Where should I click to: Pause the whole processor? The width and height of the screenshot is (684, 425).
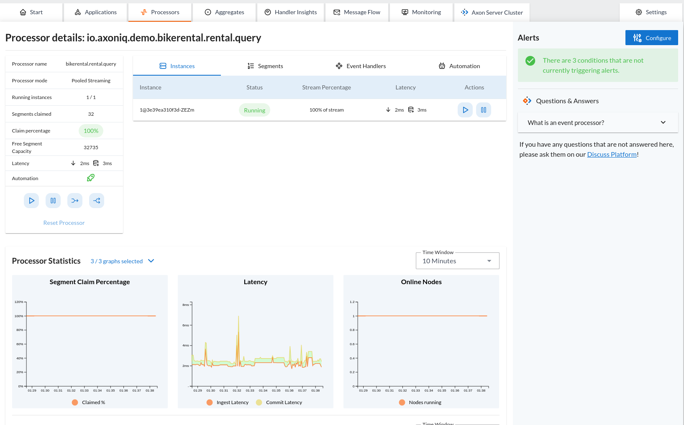tap(53, 201)
